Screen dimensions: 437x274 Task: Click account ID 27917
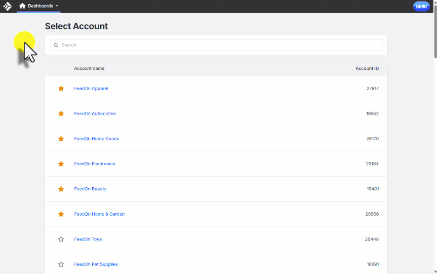373,88
